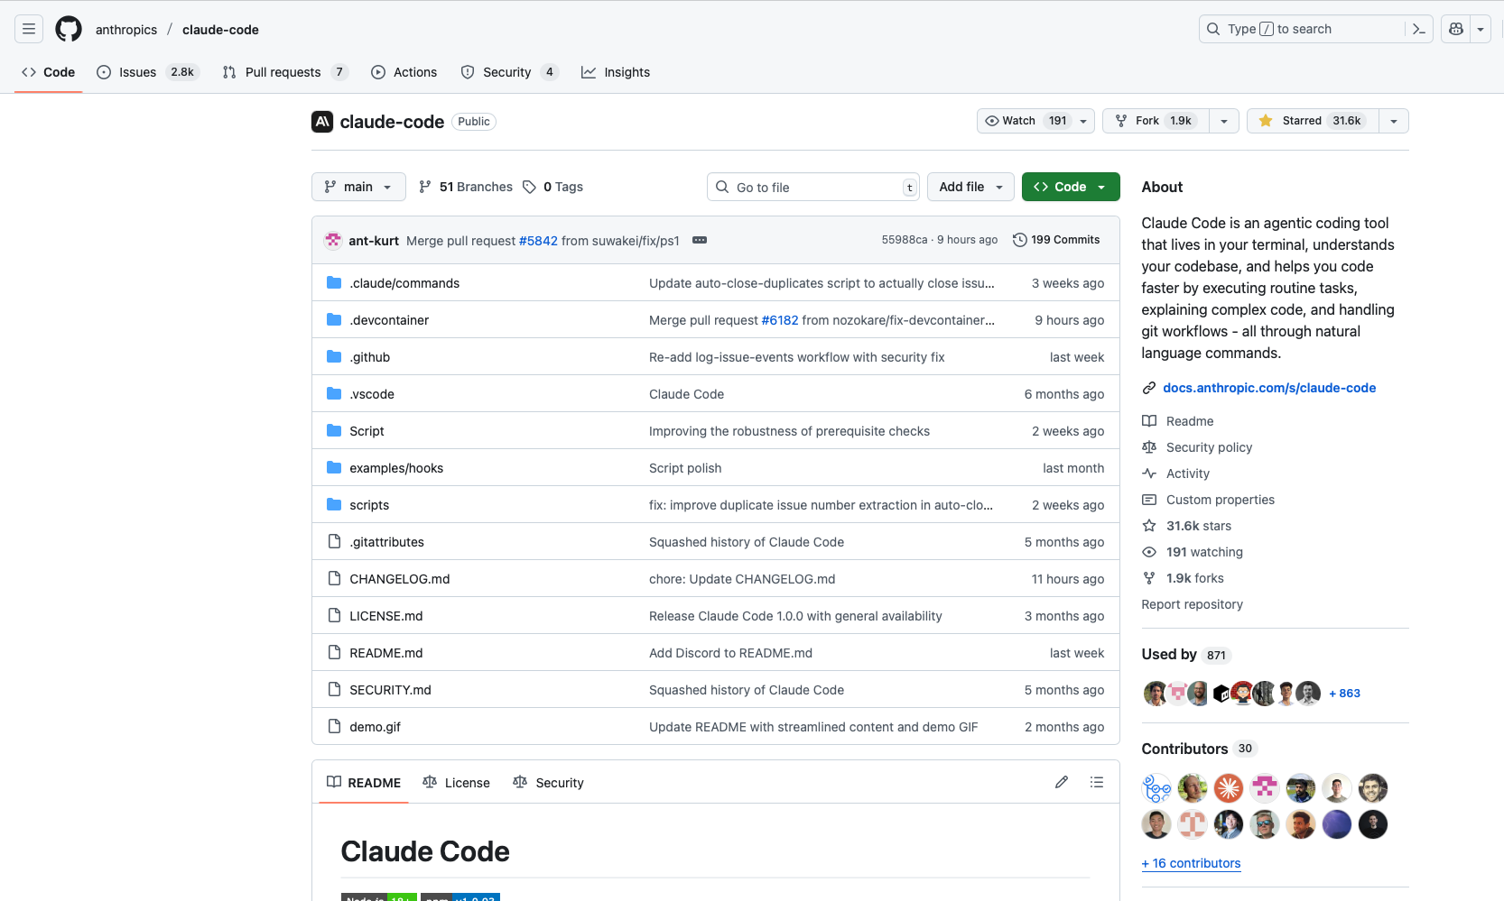
Task: Open the + 863 used by link
Action: pyautogui.click(x=1344, y=694)
